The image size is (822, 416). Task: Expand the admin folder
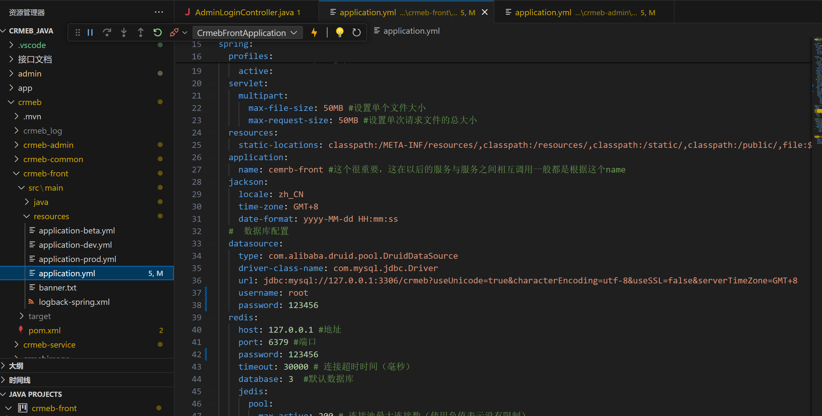11,73
